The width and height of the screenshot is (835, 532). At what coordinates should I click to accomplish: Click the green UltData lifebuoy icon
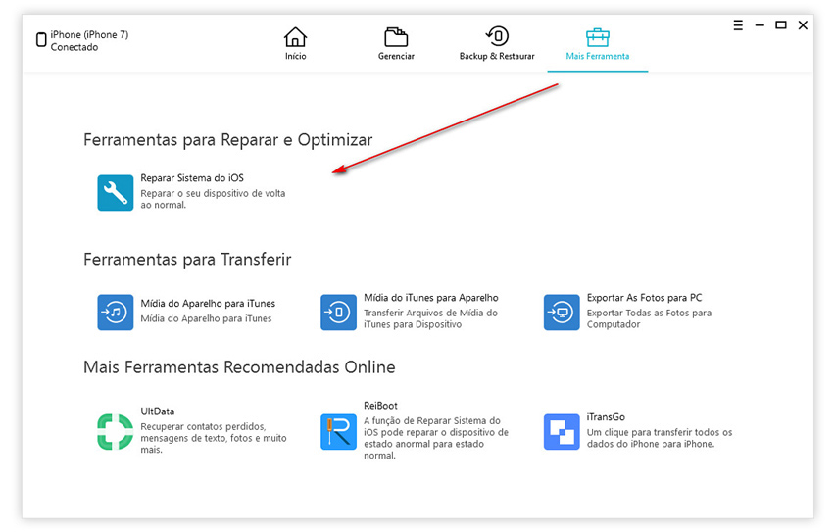coord(115,431)
